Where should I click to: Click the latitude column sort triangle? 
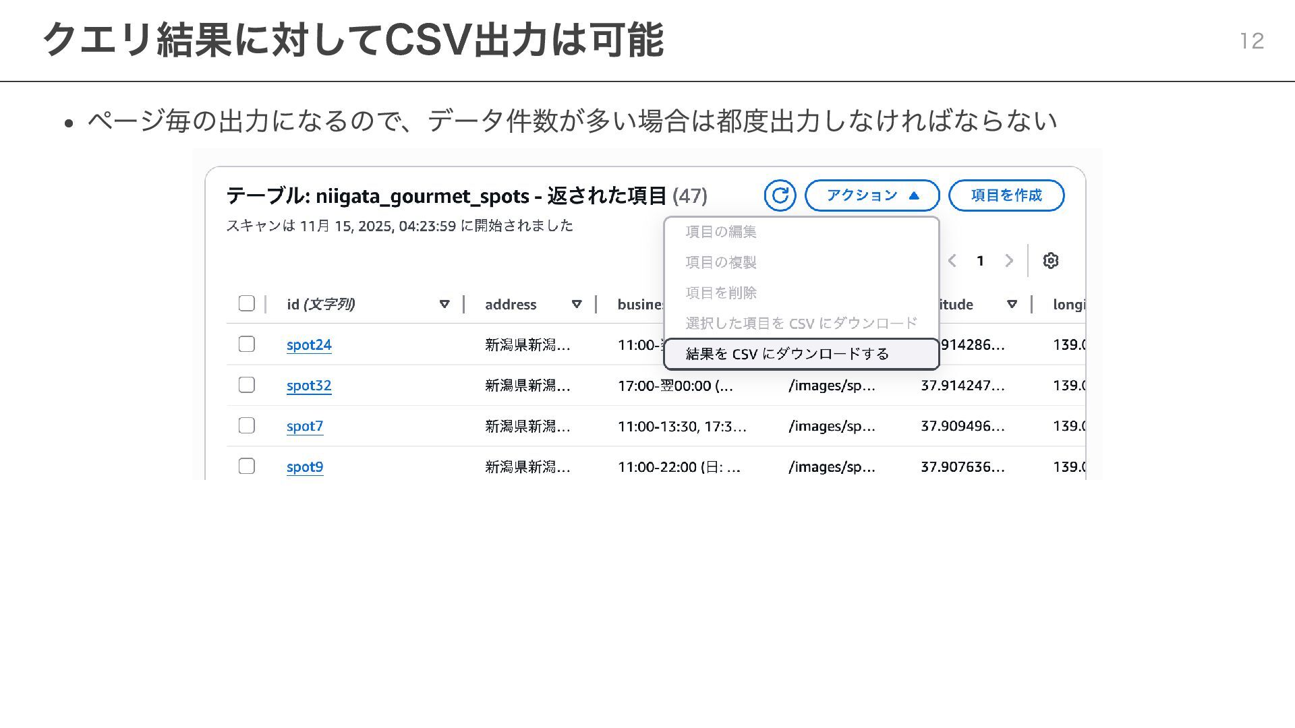(x=1012, y=304)
